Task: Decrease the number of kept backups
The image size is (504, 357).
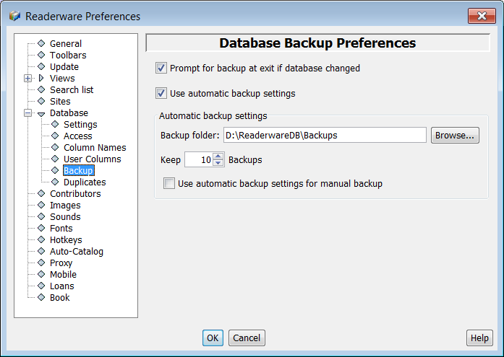Action: pos(218,163)
